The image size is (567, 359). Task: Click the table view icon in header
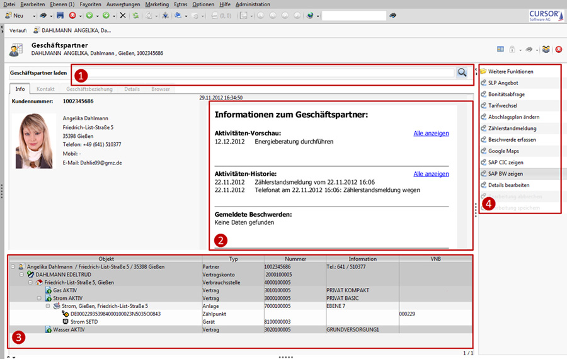[500, 50]
